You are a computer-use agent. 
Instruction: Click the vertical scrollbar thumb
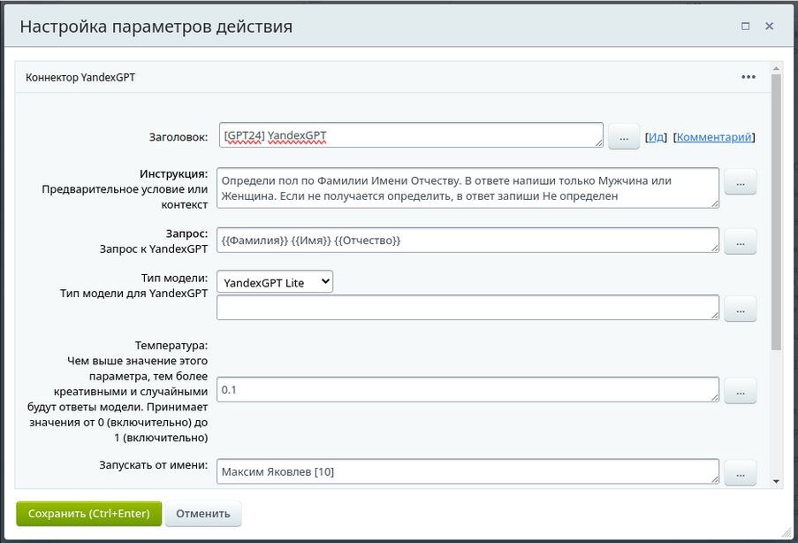pos(776,212)
